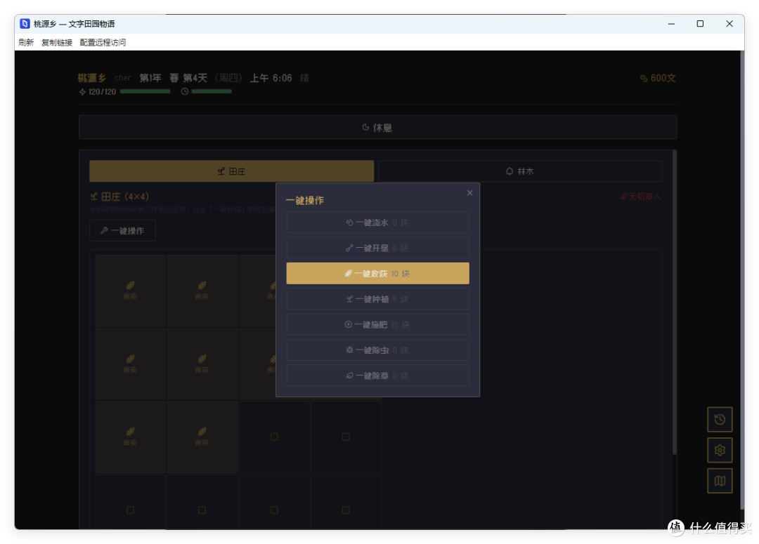This screenshot has width=759, height=544.
Task: Click the 一键浇水 watering button
Action: pyautogui.click(x=377, y=223)
